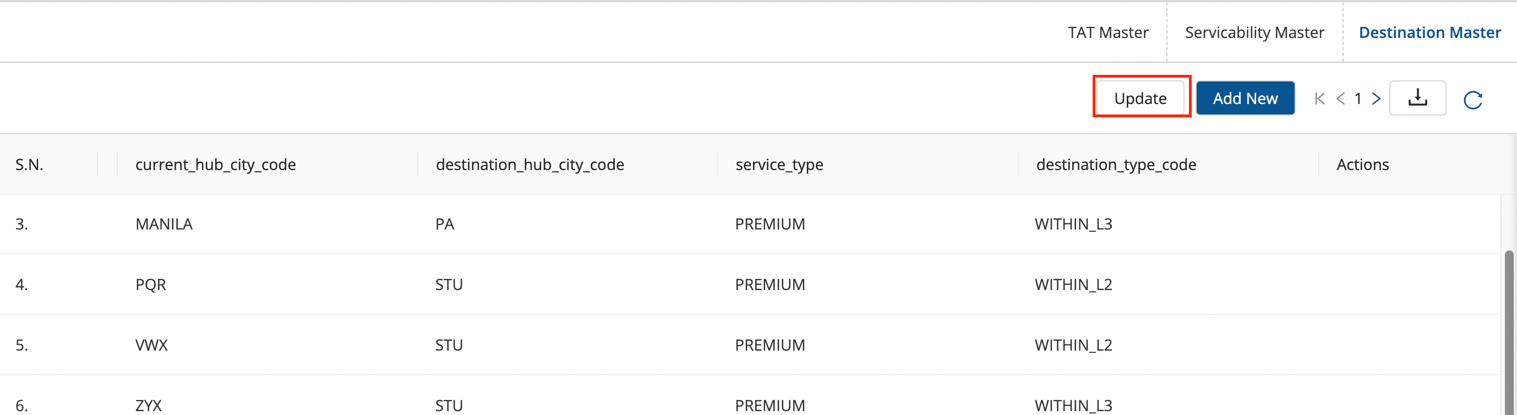1517x415 pixels.
Task: Go to next page chevron
Action: pyautogui.click(x=1376, y=99)
